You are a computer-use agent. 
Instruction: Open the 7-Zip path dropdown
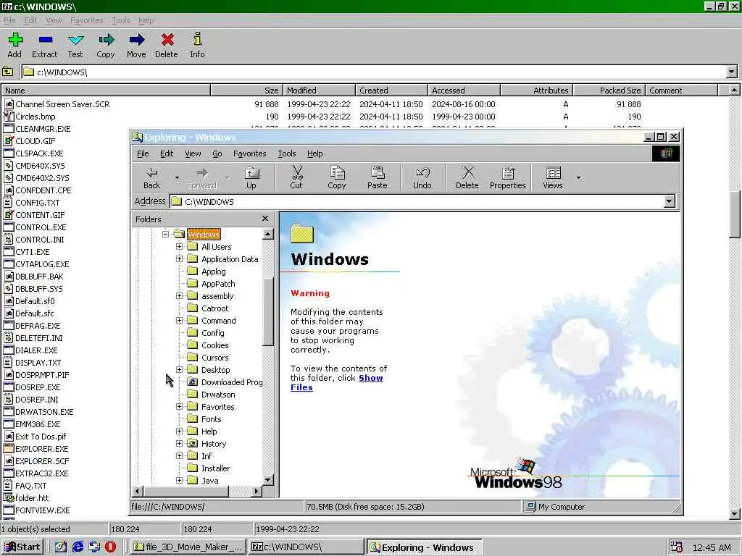pyautogui.click(x=732, y=72)
